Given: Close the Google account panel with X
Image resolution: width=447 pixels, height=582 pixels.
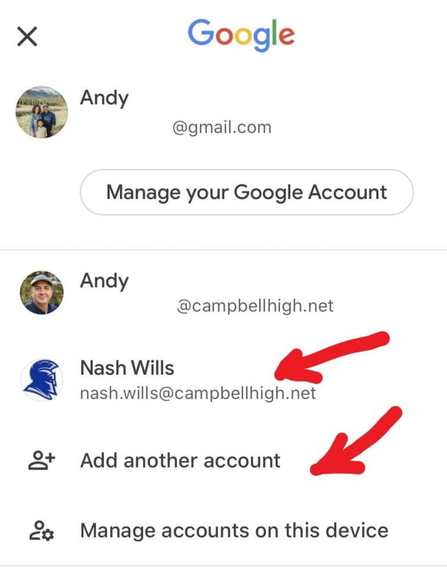Looking at the screenshot, I should click(x=27, y=36).
